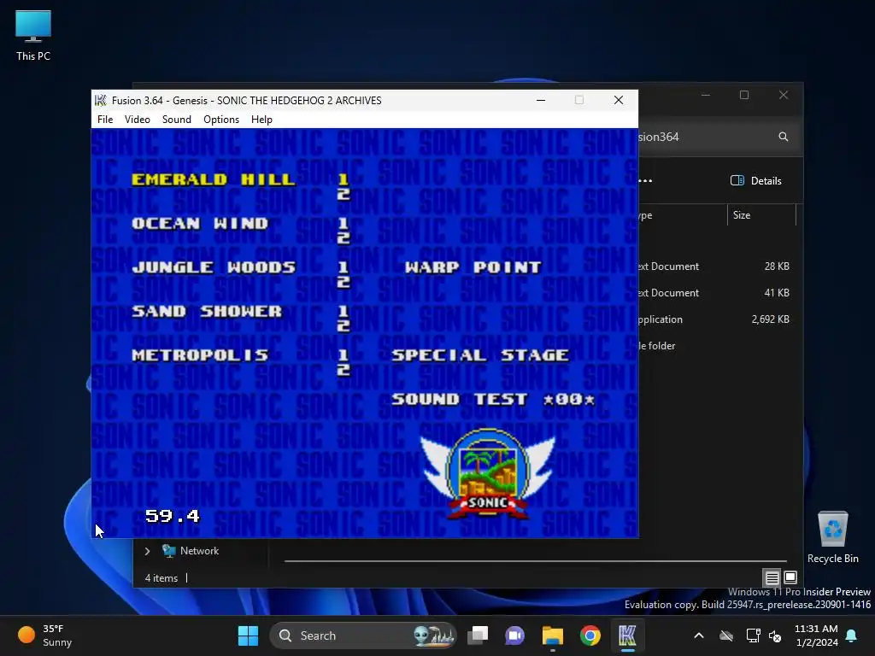Open the File menu in Fusion
Image resolution: width=875 pixels, height=656 pixels.
(105, 120)
